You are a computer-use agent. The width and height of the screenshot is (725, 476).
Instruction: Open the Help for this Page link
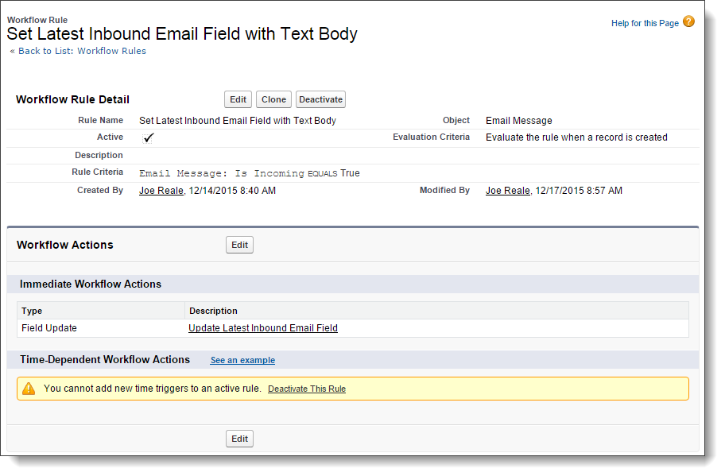click(x=645, y=23)
